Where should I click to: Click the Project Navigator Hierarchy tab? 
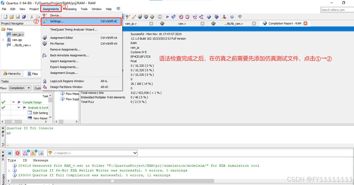click(12, 74)
